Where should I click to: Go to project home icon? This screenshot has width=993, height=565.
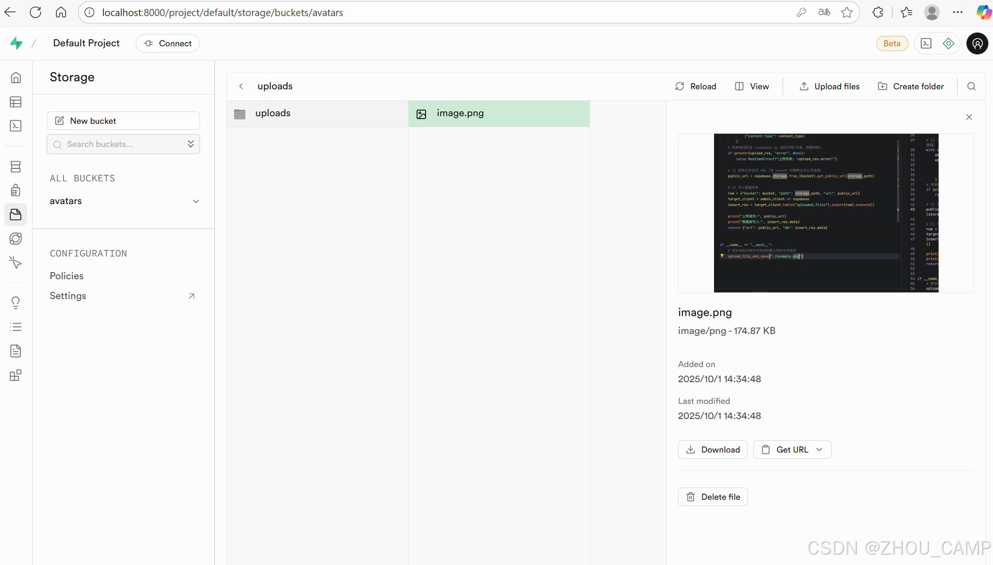pos(16,77)
